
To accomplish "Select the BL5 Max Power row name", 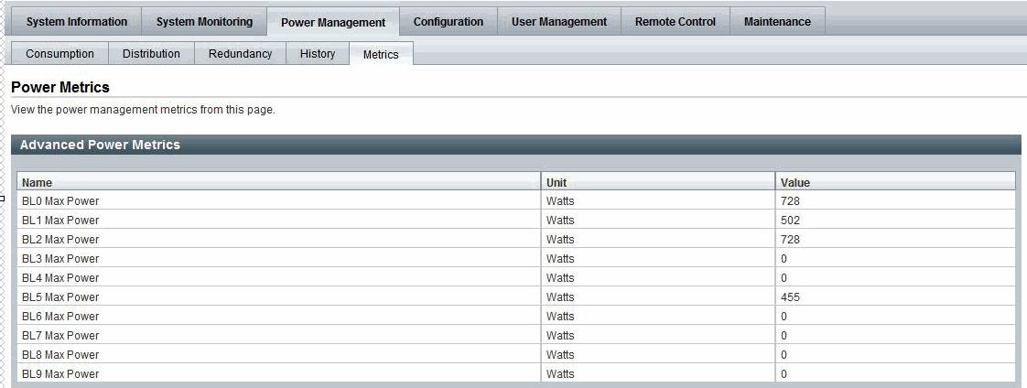I will click(60, 297).
